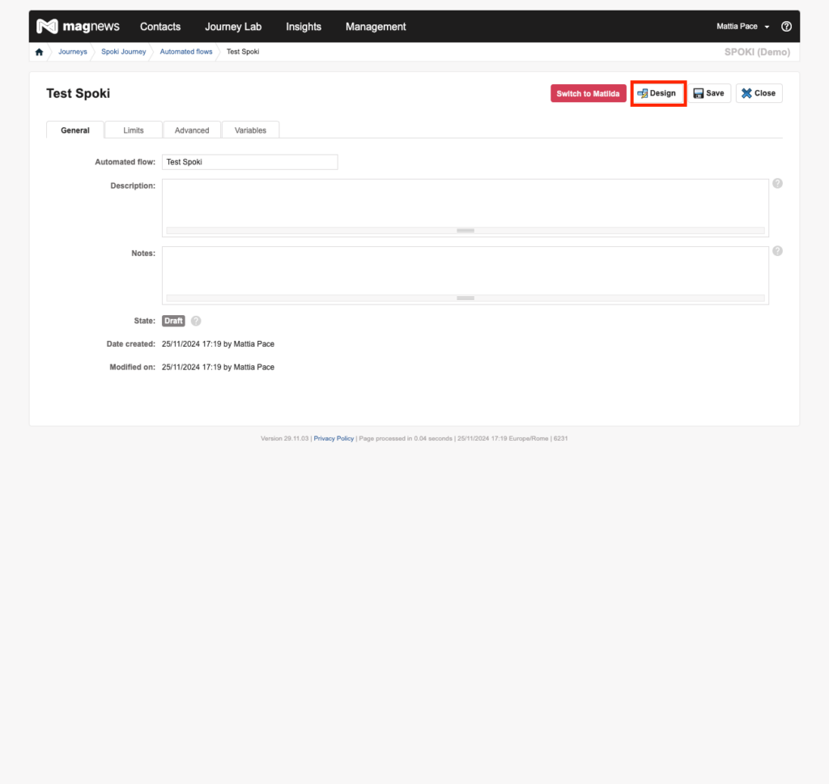829x784 pixels.
Task: Click the magnews logo
Action: click(78, 27)
